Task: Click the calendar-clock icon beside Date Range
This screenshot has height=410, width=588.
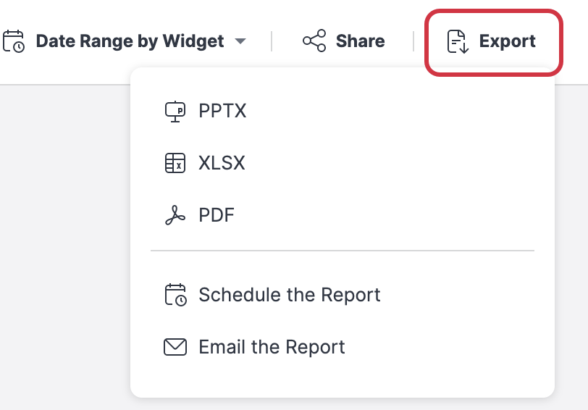Action: coord(13,41)
